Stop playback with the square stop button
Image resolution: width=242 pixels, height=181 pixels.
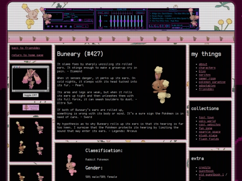[61, 26]
